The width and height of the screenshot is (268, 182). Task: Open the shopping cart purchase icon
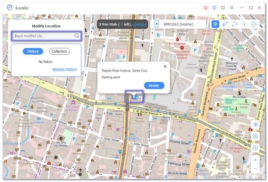point(205,8)
